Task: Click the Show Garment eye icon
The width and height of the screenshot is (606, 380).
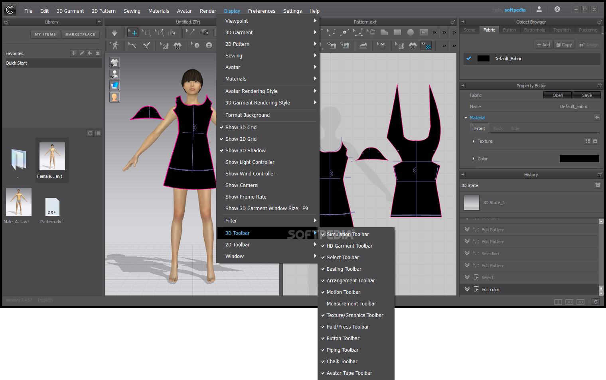Action: pos(114,63)
